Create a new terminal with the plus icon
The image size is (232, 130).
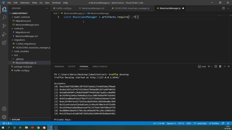point(209,66)
